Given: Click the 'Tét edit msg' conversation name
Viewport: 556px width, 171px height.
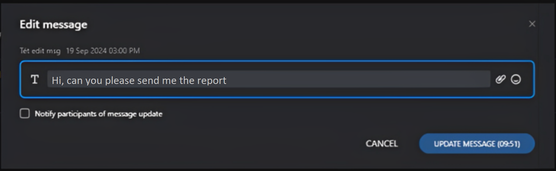Looking at the screenshot, I should (40, 51).
